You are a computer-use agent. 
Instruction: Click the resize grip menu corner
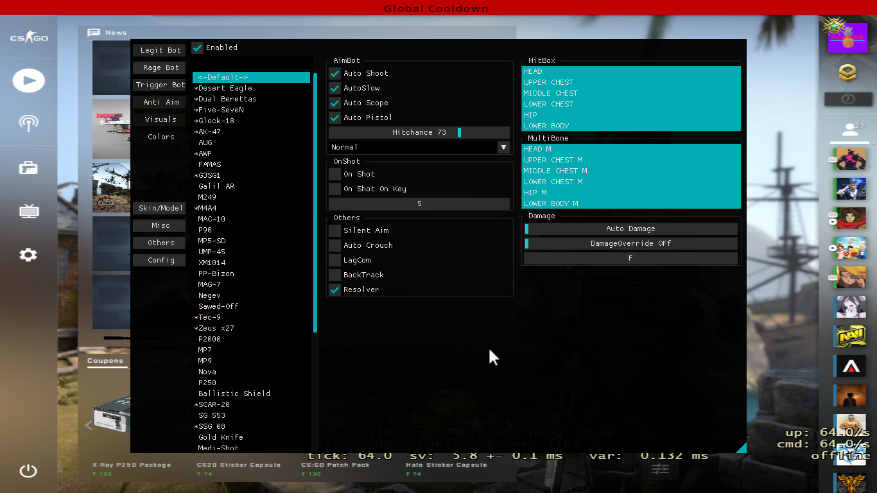[x=741, y=447]
